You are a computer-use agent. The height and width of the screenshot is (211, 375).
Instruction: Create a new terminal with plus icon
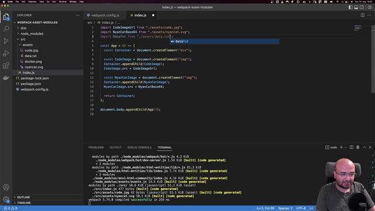pyautogui.click(x=341, y=147)
